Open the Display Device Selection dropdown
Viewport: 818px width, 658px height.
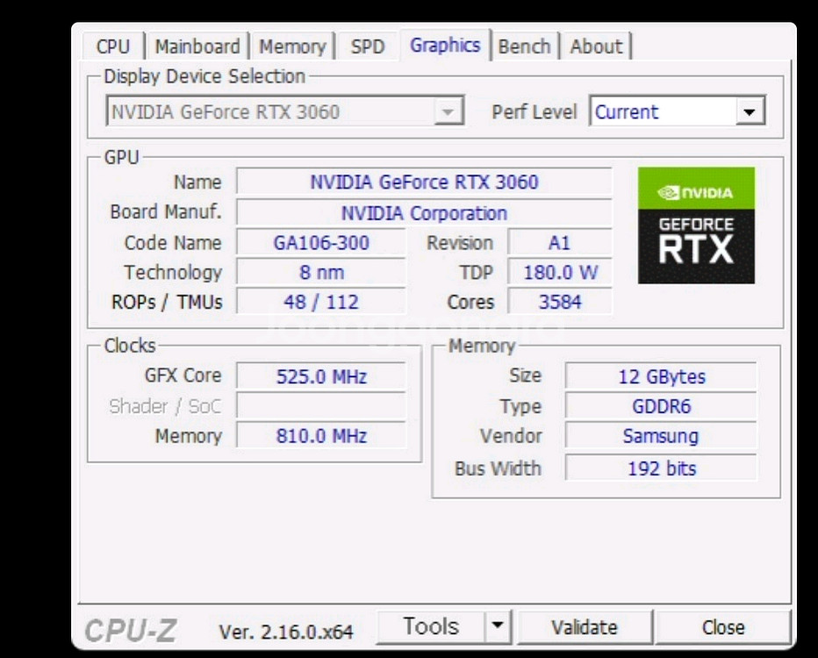point(448,112)
